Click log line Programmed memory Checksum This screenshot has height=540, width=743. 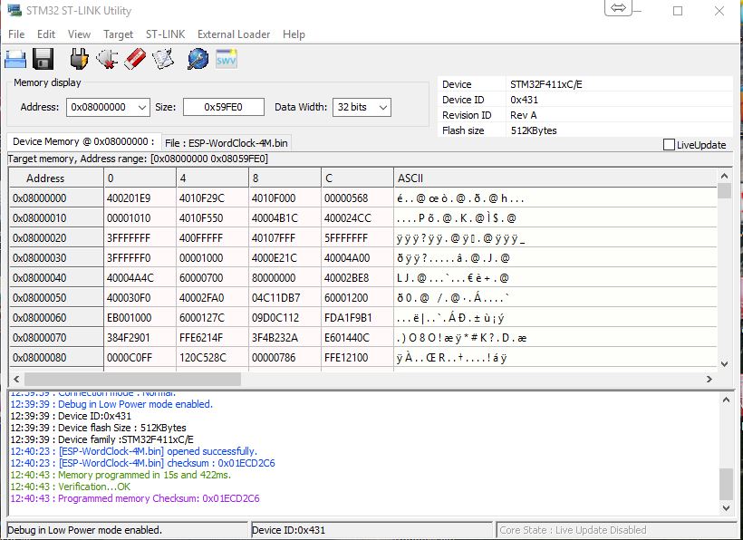(x=135, y=498)
